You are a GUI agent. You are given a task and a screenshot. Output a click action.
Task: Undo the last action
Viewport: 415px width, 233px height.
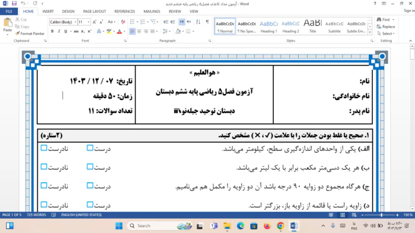[x=23, y=4]
